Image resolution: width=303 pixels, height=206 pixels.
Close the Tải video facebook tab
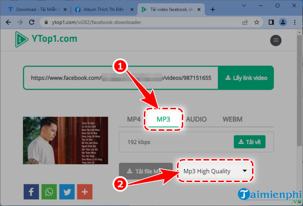pyautogui.click(x=199, y=10)
